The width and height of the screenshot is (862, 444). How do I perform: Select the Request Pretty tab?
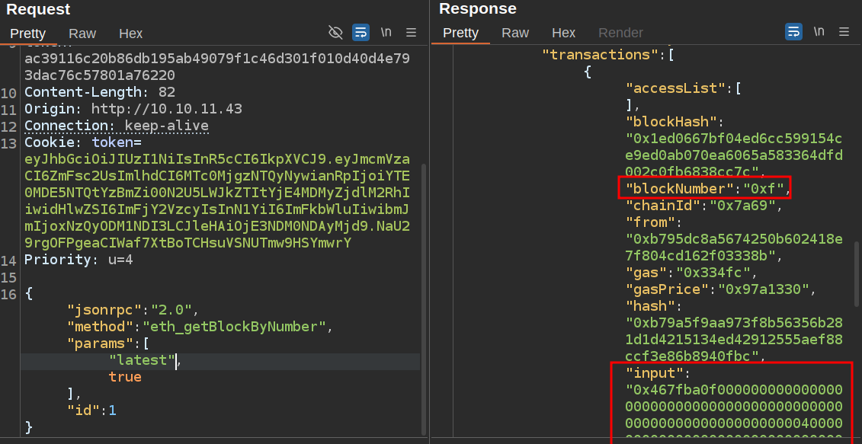coord(27,34)
